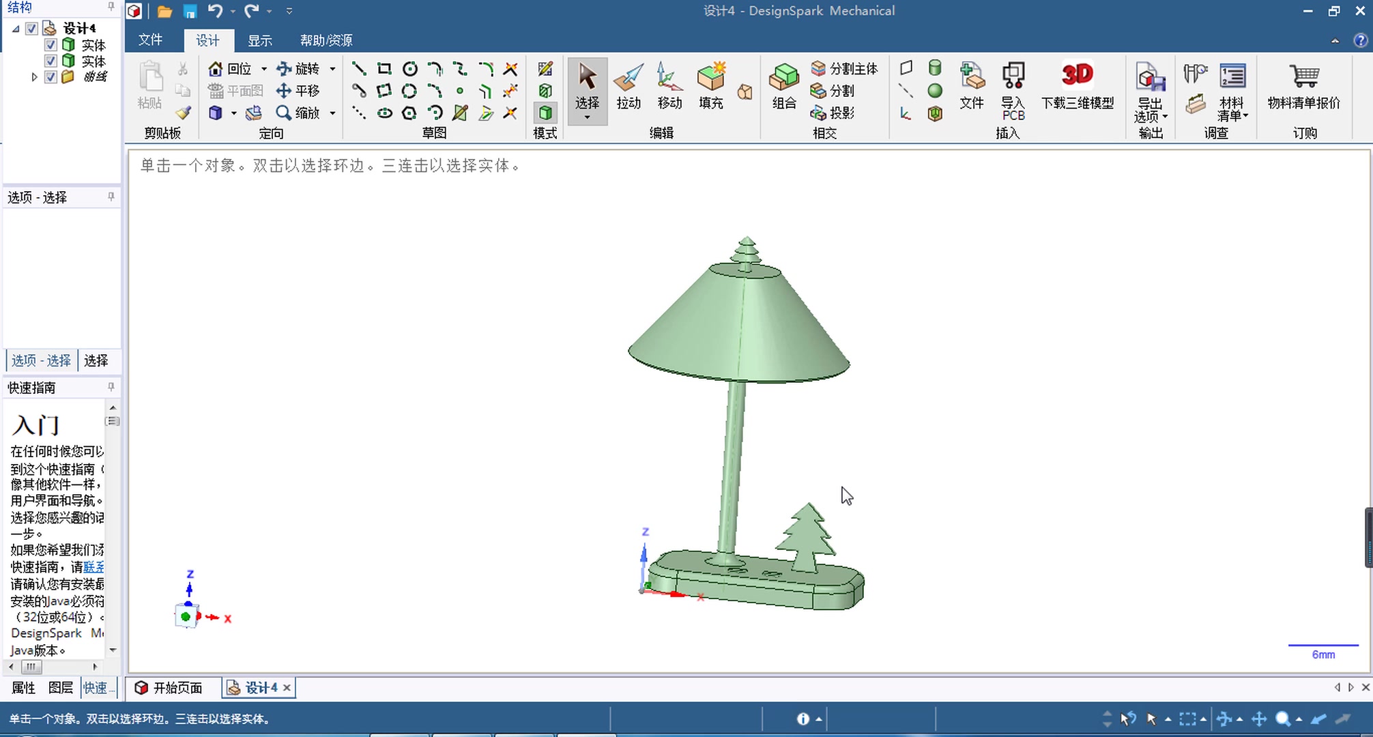Click the 联系 link in quick guide
The height and width of the screenshot is (737, 1373).
point(93,567)
